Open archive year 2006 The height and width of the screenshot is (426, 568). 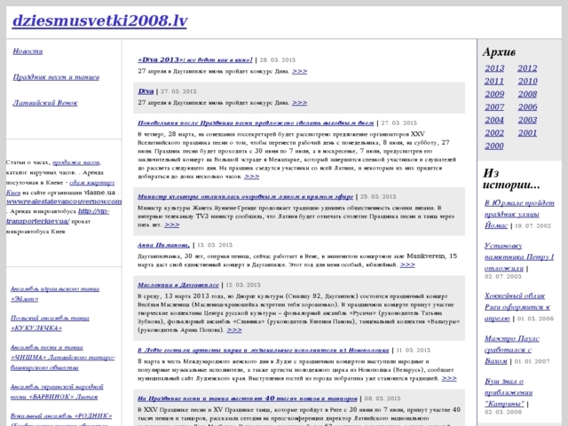pos(527,106)
